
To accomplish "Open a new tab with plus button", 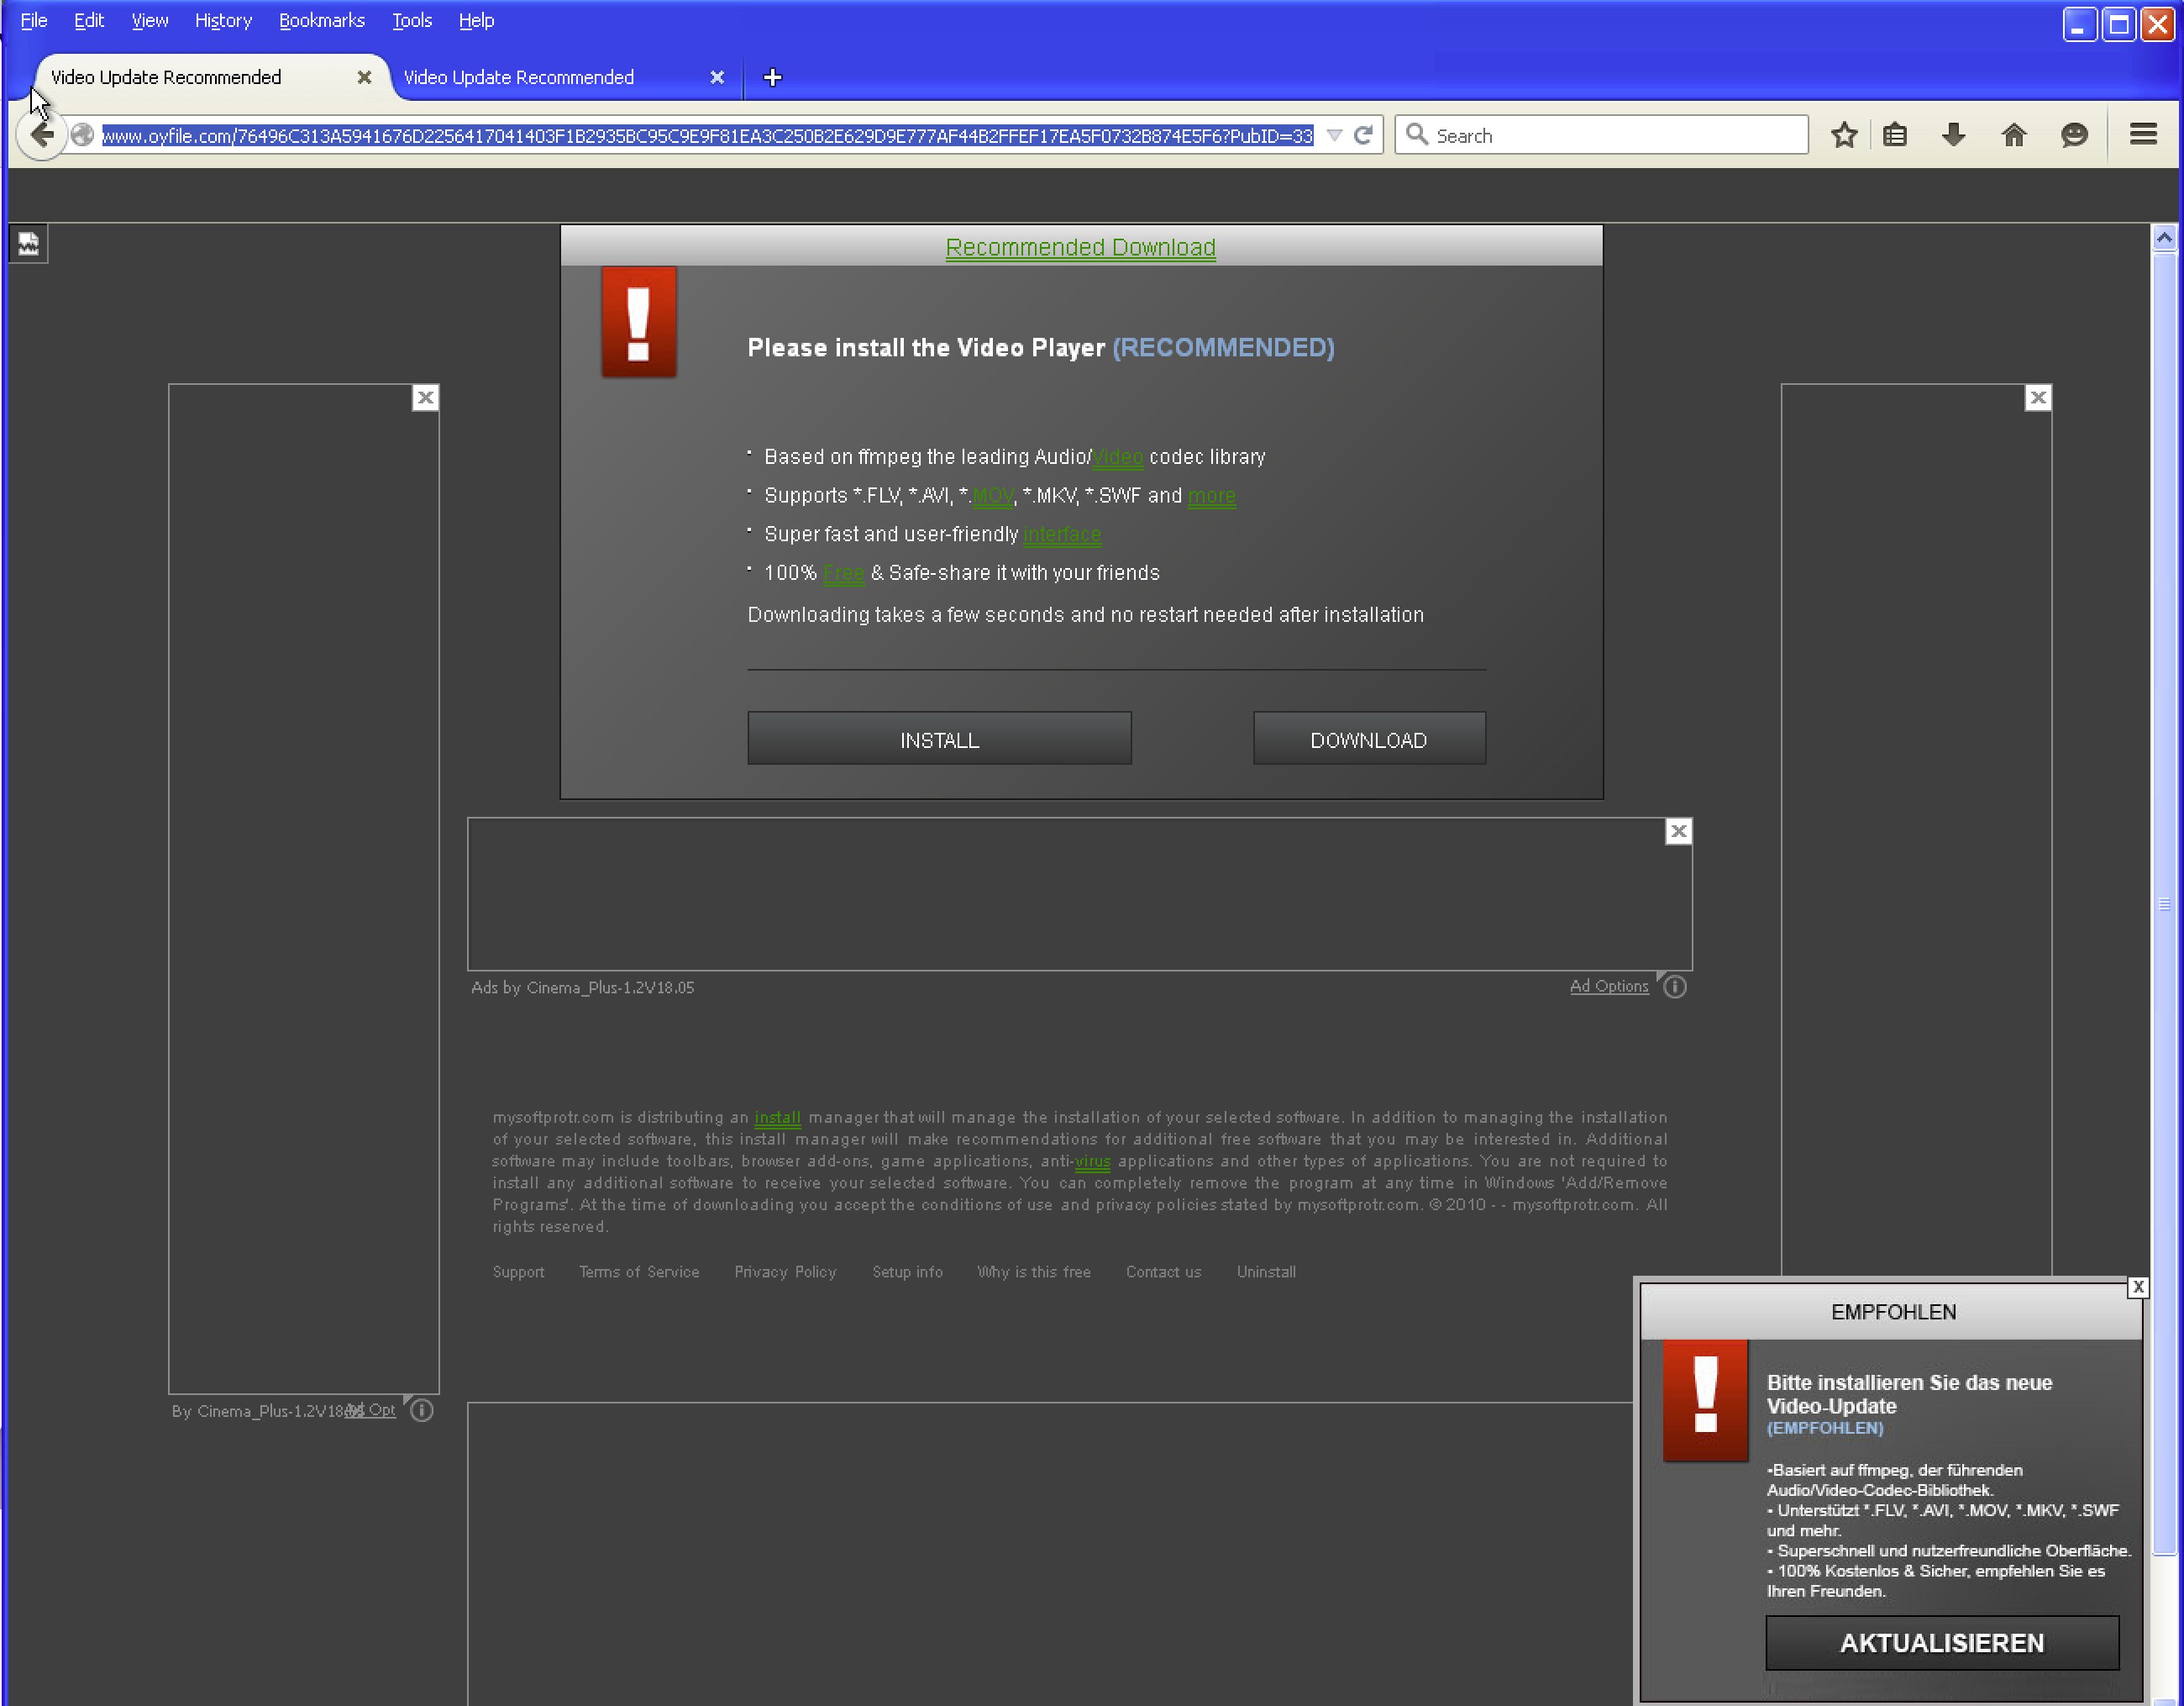I will pos(772,77).
